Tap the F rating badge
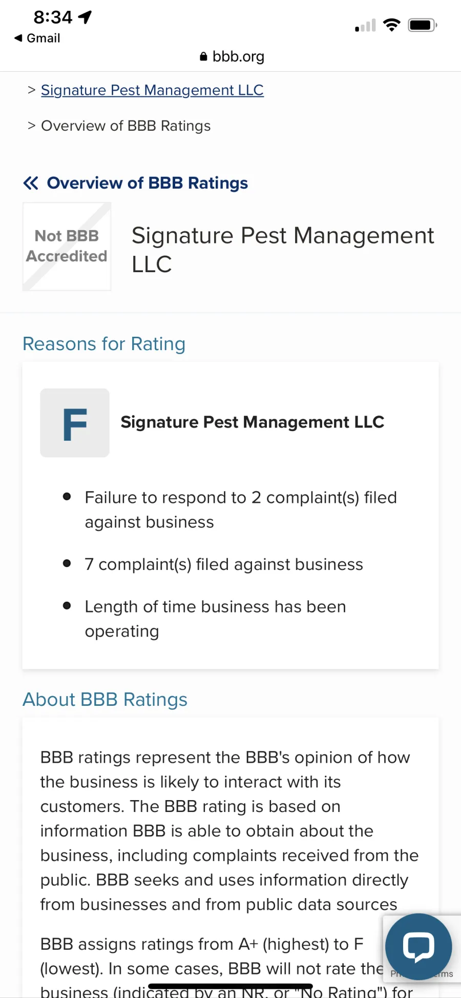 (75, 423)
